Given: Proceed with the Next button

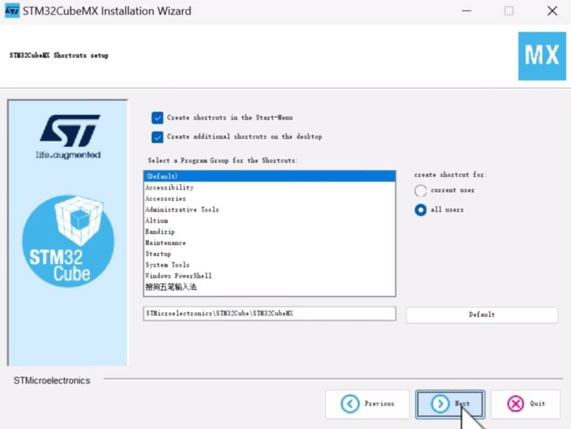Looking at the screenshot, I should (450, 404).
